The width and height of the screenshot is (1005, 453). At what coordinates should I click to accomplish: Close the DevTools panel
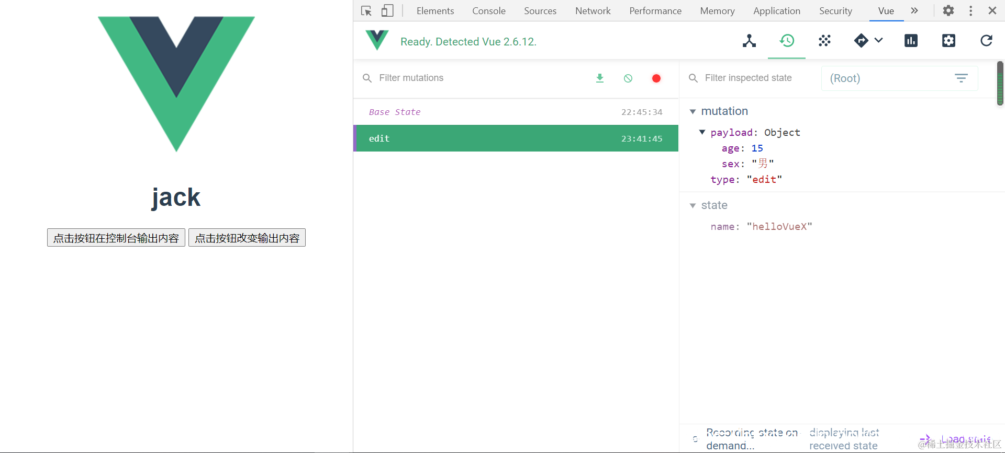click(992, 10)
